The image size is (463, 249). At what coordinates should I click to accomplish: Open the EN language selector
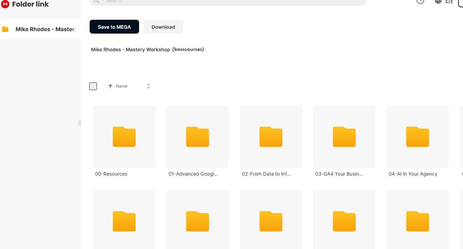tap(449, 1)
